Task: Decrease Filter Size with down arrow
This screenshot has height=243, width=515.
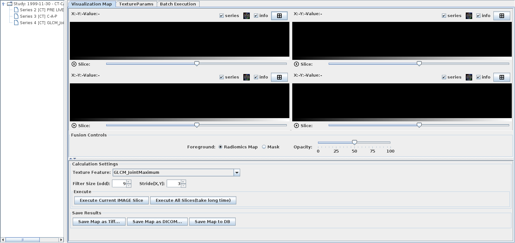Action: (129, 185)
